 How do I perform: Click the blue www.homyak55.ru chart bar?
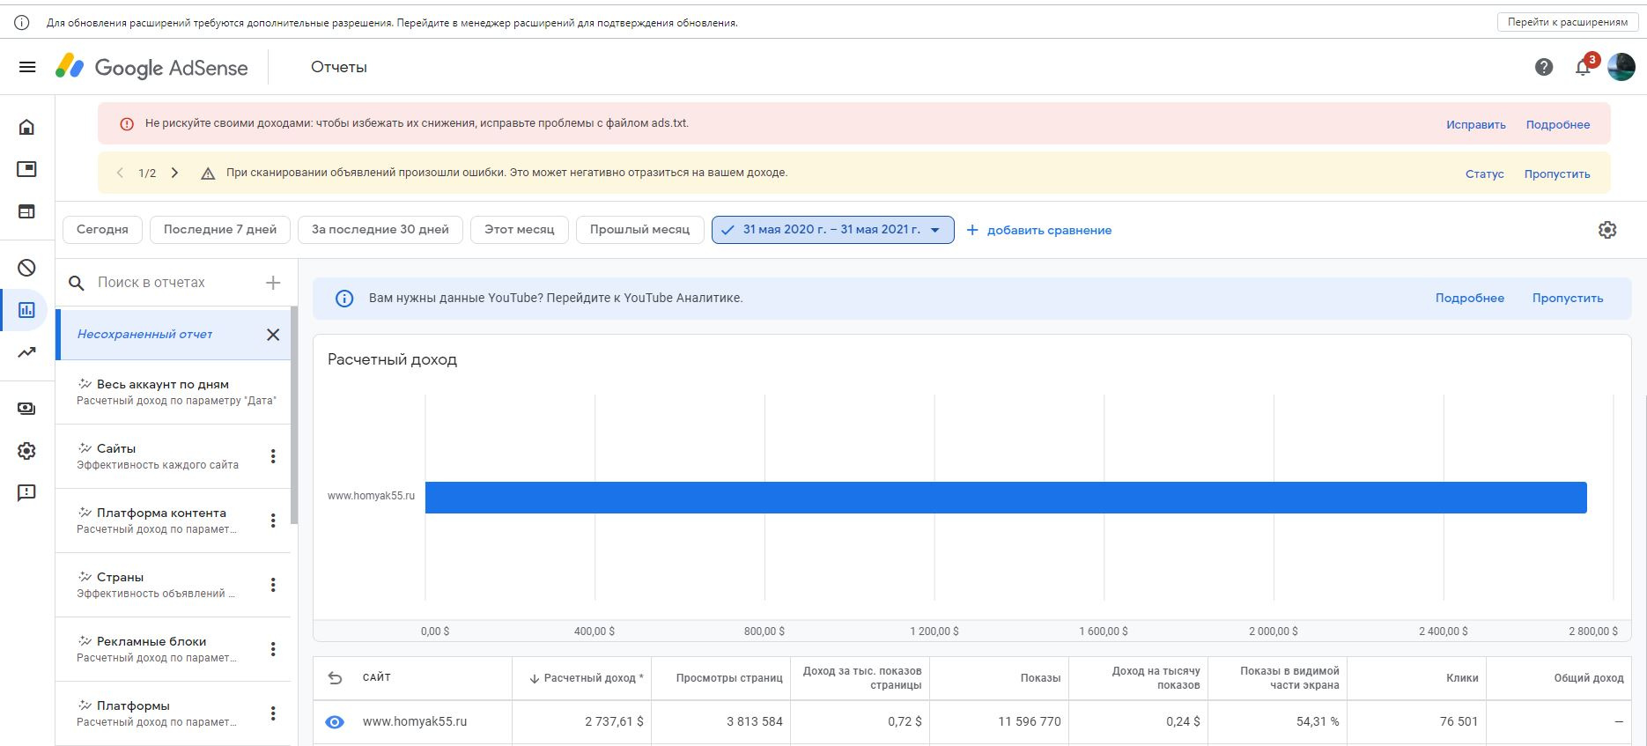[x=1006, y=497]
